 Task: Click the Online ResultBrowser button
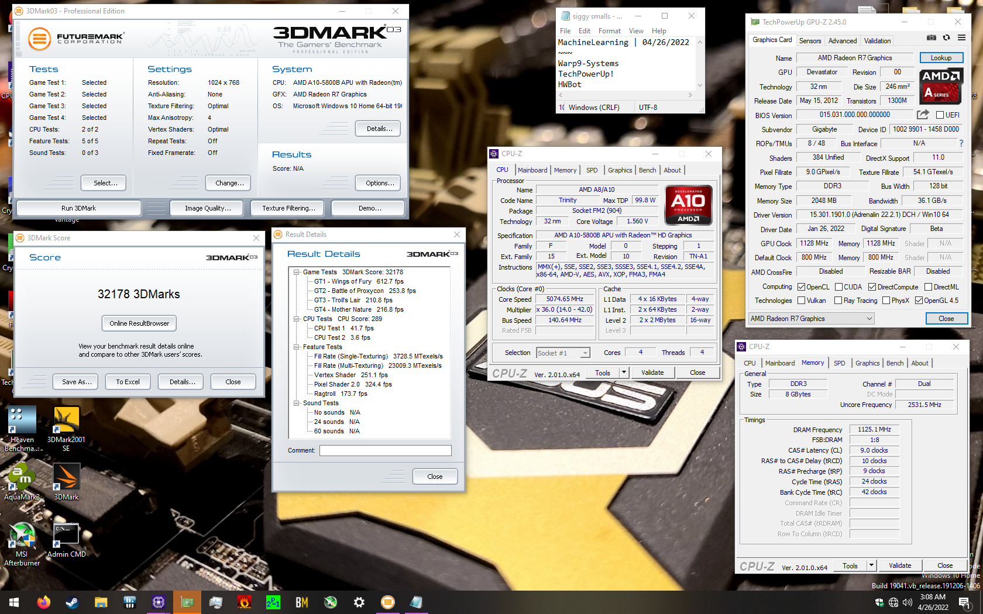pyautogui.click(x=139, y=323)
